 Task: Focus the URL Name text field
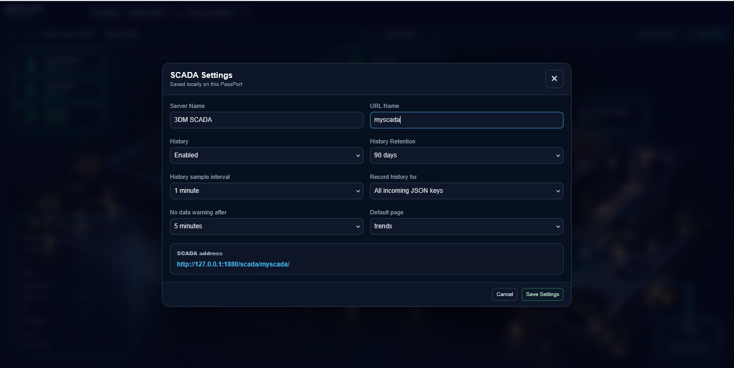pyautogui.click(x=466, y=120)
